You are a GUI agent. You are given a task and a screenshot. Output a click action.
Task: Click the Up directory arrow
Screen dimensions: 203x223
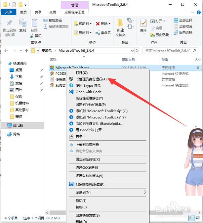26,51
